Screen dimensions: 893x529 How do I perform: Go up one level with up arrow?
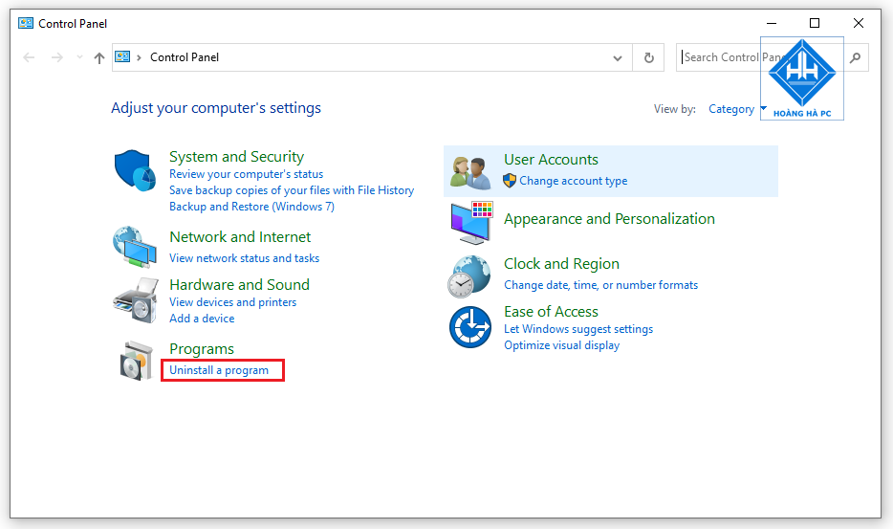tap(99, 57)
